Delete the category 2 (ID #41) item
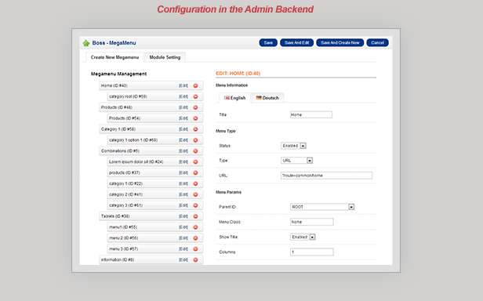Image resolution: width=483 pixels, height=301 pixels. tap(195, 194)
